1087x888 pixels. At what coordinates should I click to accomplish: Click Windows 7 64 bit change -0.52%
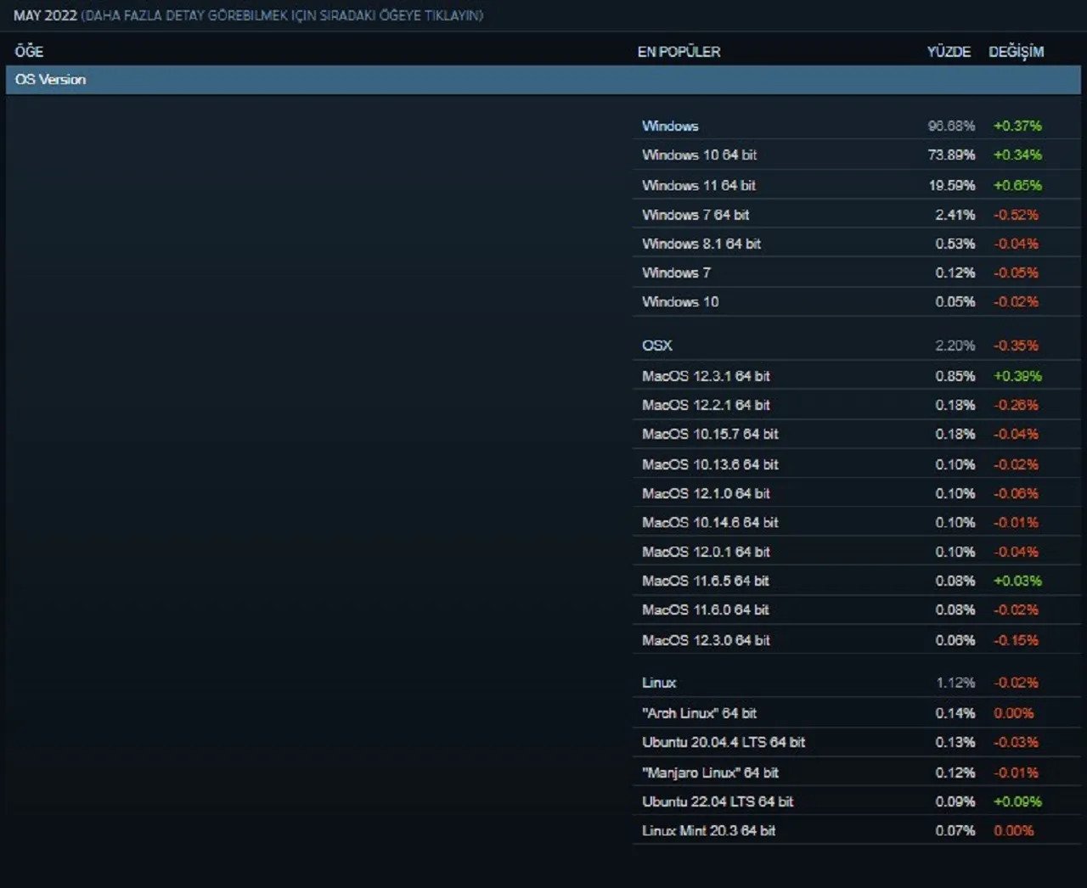click(1016, 215)
